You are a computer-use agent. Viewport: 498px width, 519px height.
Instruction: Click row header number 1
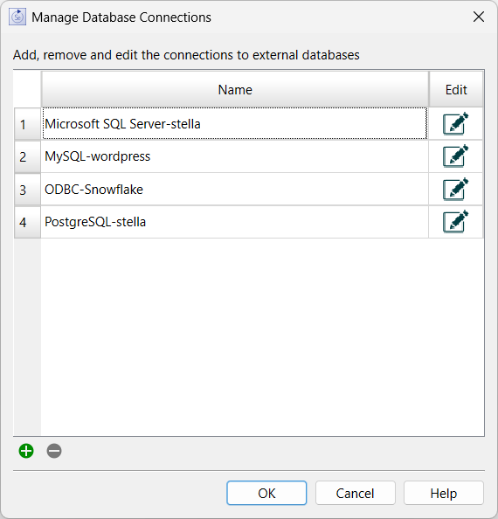27,124
